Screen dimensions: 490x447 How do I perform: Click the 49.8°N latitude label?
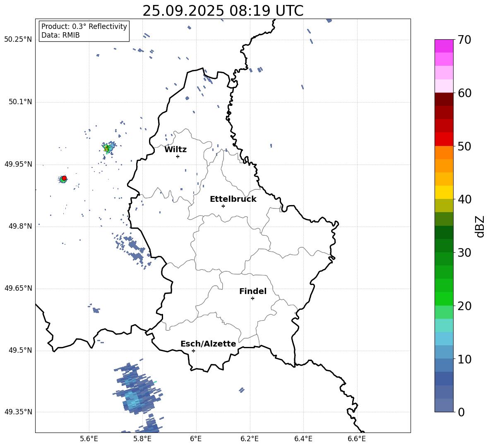(x=20, y=226)
